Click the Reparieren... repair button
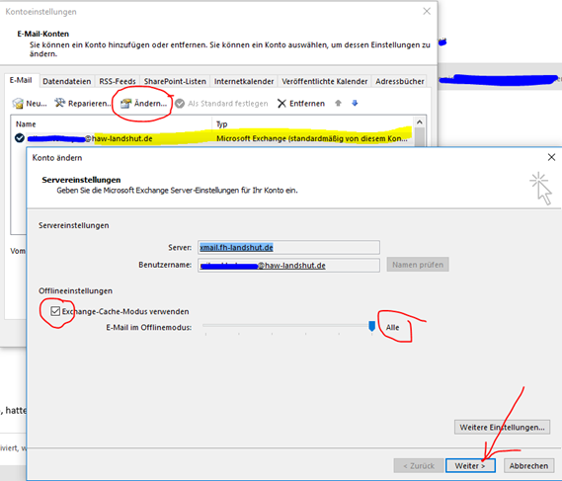Screen dimensions: 562x481 83,104
